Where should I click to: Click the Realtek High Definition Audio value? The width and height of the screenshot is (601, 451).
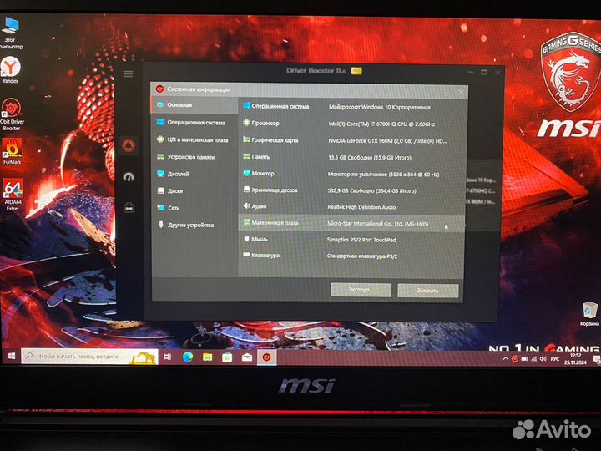(361, 207)
